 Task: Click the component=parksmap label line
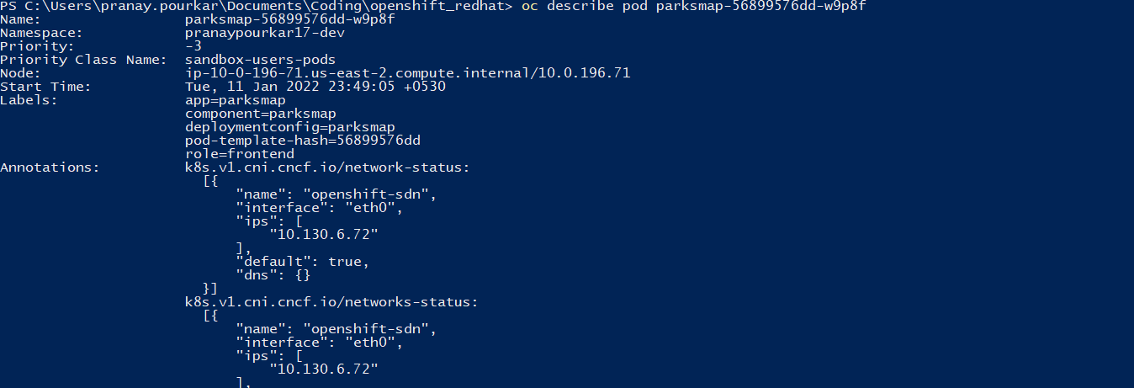[260, 114]
